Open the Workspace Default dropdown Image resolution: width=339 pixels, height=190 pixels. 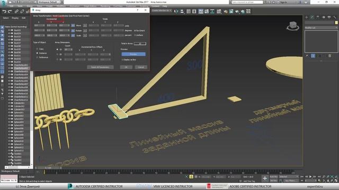pos(50,2)
